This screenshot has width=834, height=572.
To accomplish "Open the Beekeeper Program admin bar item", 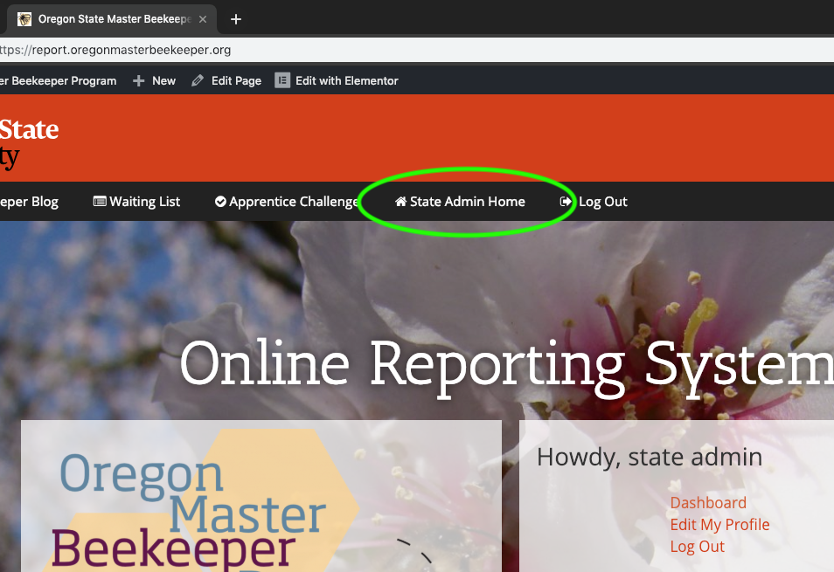I will pos(58,80).
